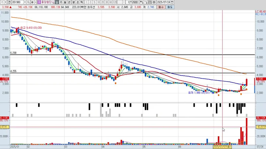Select the 30 interval button
Viewport: 266px width, 149px height.
point(106,2)
